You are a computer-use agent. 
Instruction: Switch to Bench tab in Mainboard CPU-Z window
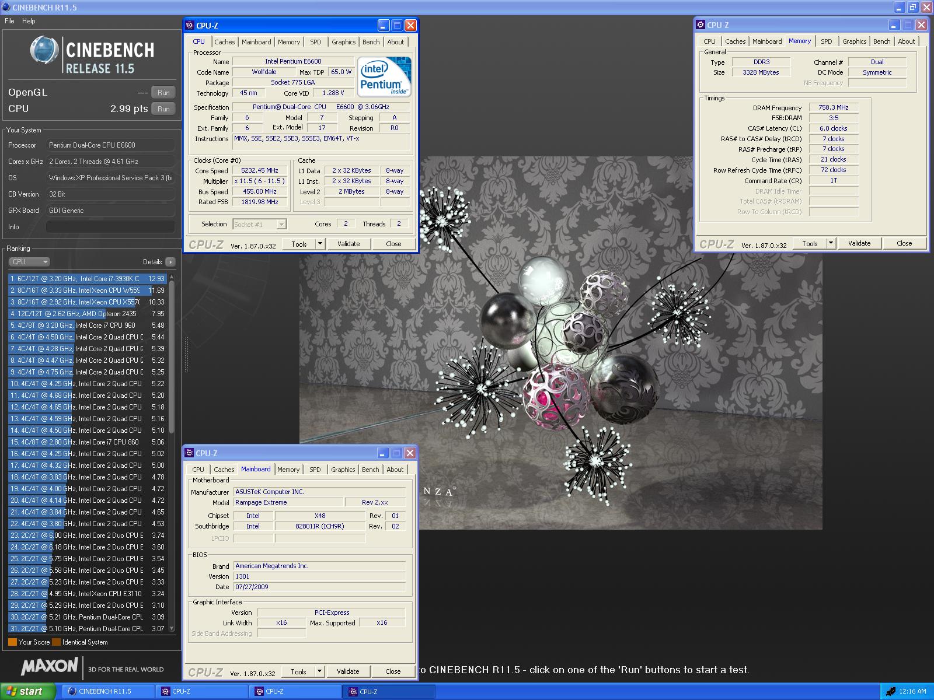coord(370,470)
